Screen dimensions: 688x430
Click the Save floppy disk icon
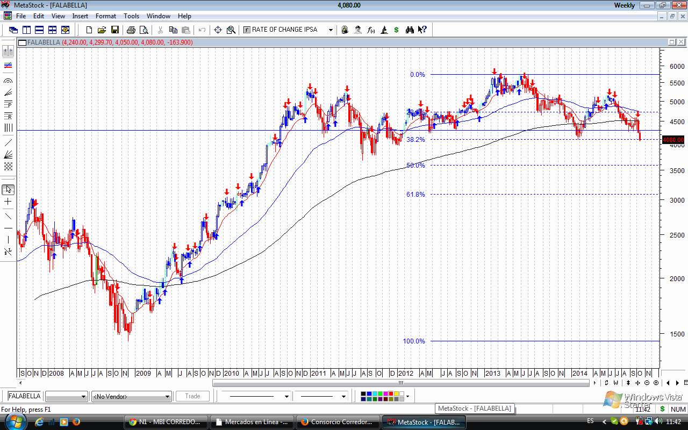[114, 30]
